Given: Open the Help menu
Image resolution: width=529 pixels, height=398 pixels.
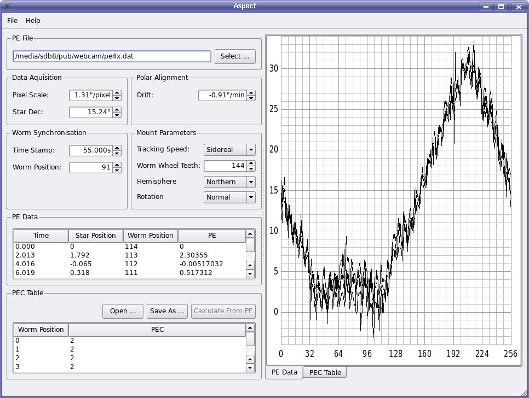Looking at the screenshot, I should pos(33,21).
